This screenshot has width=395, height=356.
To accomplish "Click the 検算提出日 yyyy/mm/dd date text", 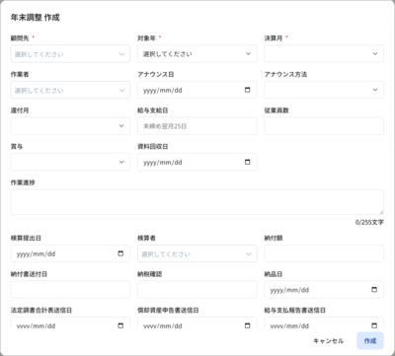I will click(x=36, y=253).
